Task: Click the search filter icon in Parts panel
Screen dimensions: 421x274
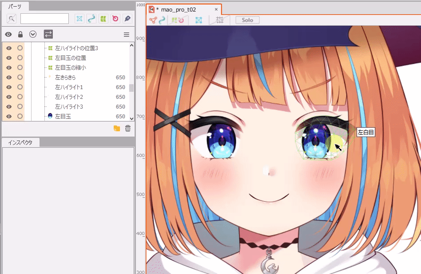Action: coord(11,19)
